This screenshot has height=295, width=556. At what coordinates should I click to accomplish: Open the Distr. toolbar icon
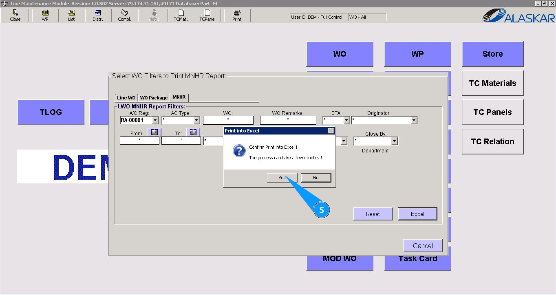(x=98, y=15)
